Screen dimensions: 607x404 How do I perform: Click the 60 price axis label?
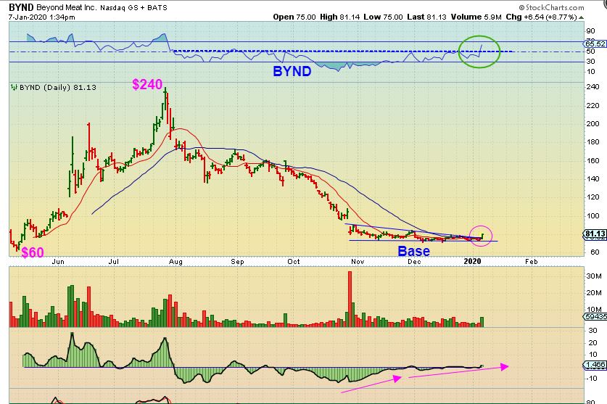point(594,252)
